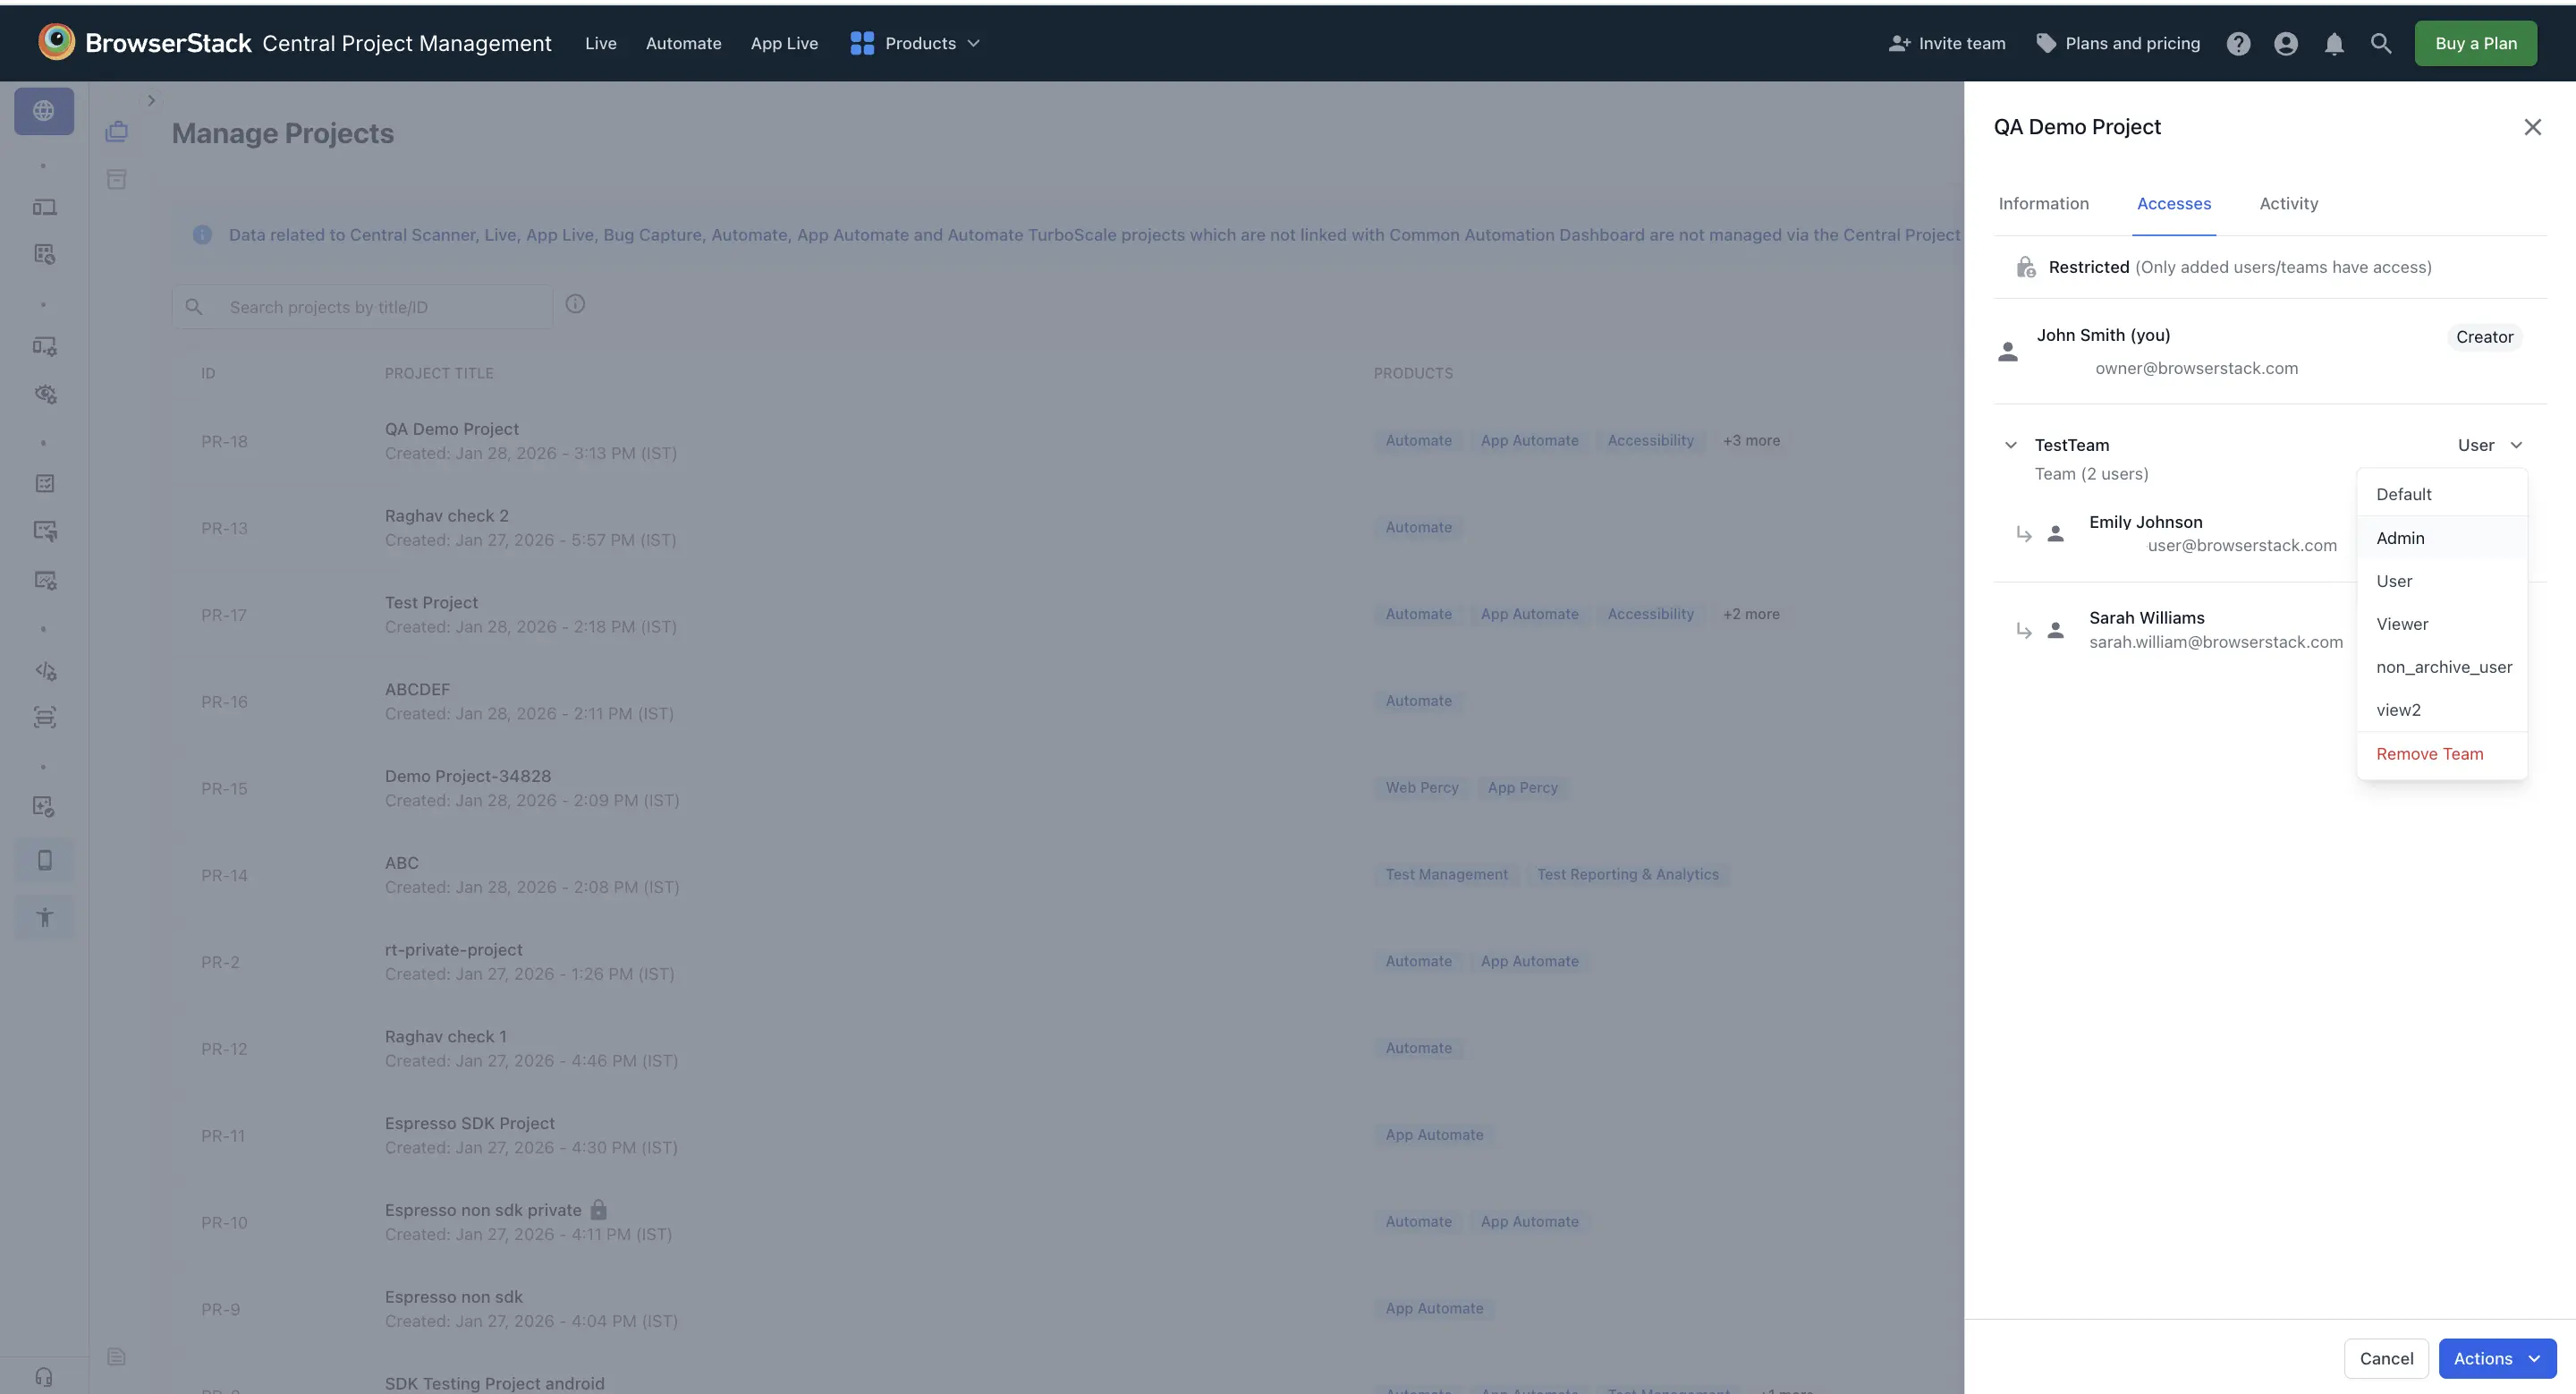The height and width of the screenshot is (1394, 2576).
Task: Open the notifications bell icon
Action: [2334, 43]
